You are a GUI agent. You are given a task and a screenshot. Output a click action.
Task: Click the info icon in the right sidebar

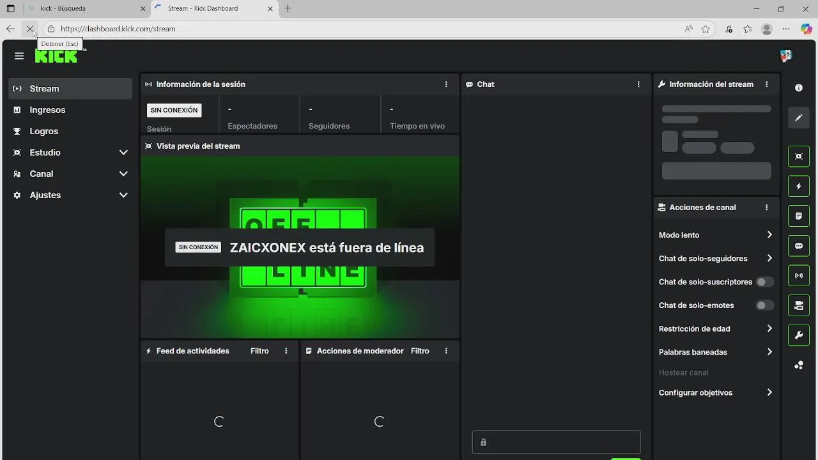click(x=799, y=88)
